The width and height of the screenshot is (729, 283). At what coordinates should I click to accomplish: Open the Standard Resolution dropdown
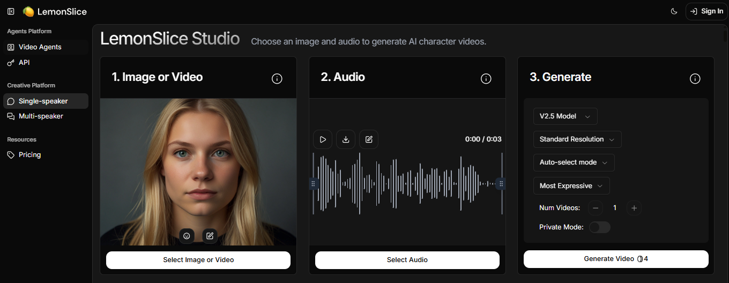[x=577, y=139]
